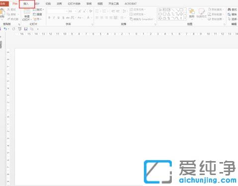Screen dimensions: 238x186
Task: Toggle Underline formatting
Action: [58, 17]
